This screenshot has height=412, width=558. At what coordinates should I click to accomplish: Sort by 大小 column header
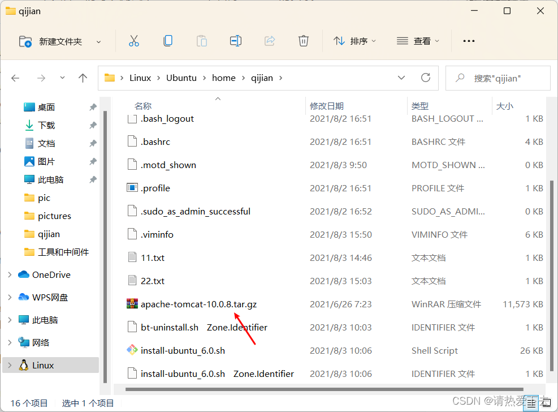click(505, 106)
